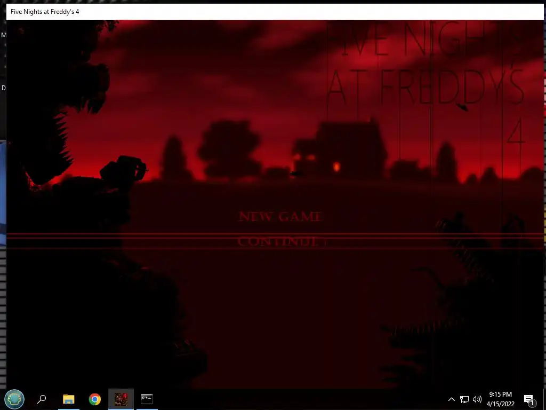
Task: Open the volume speaker tray icon
Action: 477,399
